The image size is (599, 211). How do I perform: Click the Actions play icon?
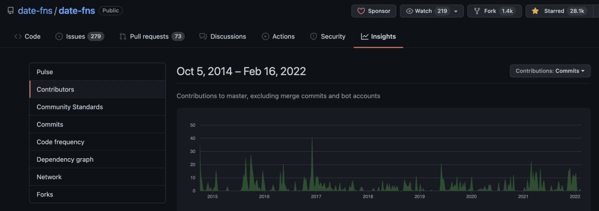coord(266,36)
